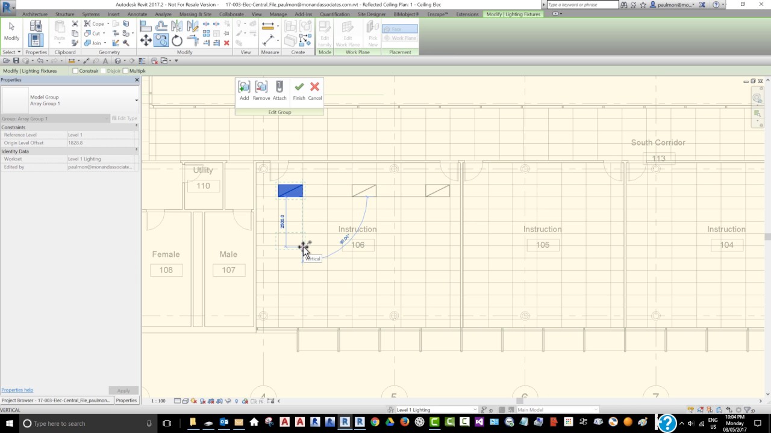The image size is (771, 433).
Task: Click the red Cancel X in Edit Group
Action: [314, 87]
